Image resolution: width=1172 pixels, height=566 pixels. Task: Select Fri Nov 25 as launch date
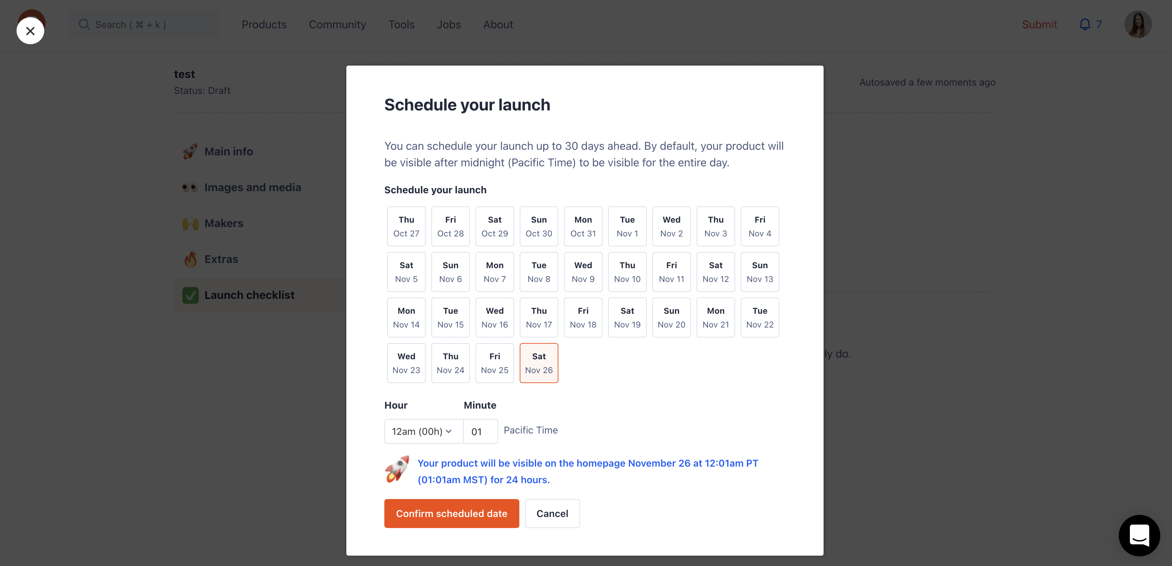494,363
